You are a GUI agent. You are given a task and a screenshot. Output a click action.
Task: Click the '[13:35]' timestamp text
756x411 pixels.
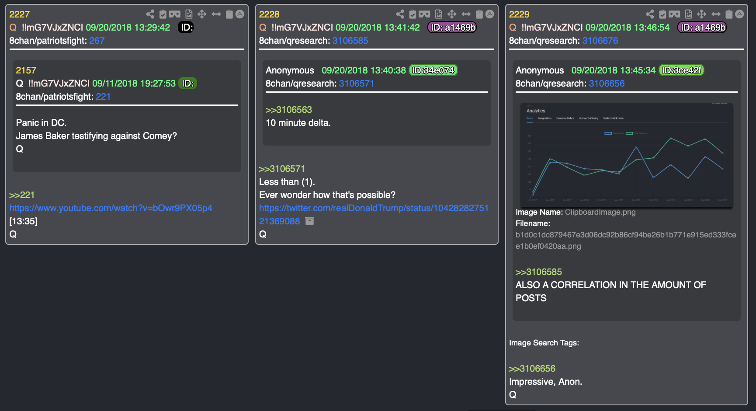(x=23, y=221)
